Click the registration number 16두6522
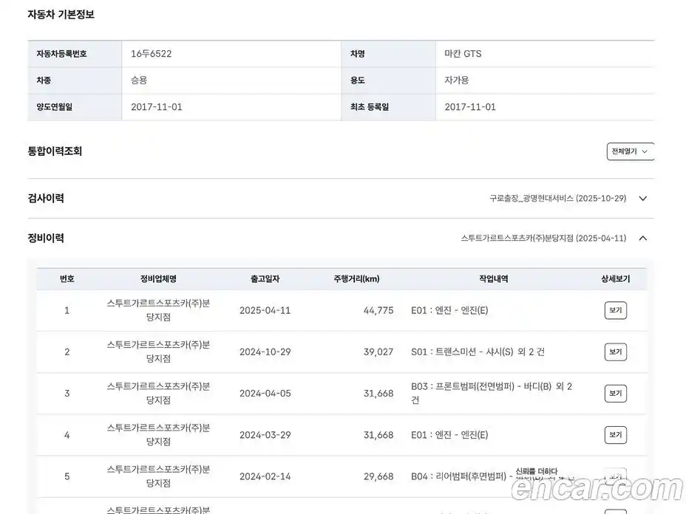 point(152,54)
